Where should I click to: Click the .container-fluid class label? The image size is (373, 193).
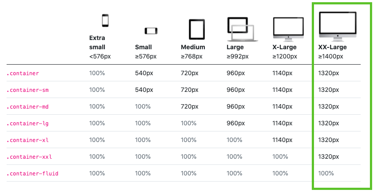tap(32, 174)
